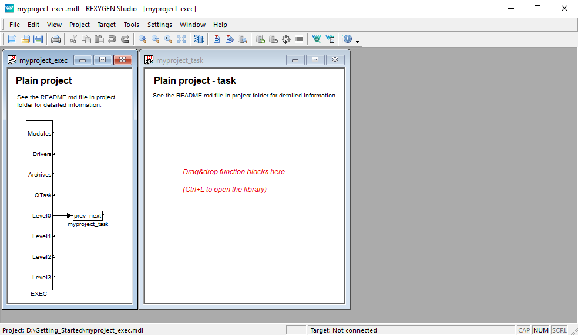Expand the toolbar options dropdown arrow

(x=357, y=42)
